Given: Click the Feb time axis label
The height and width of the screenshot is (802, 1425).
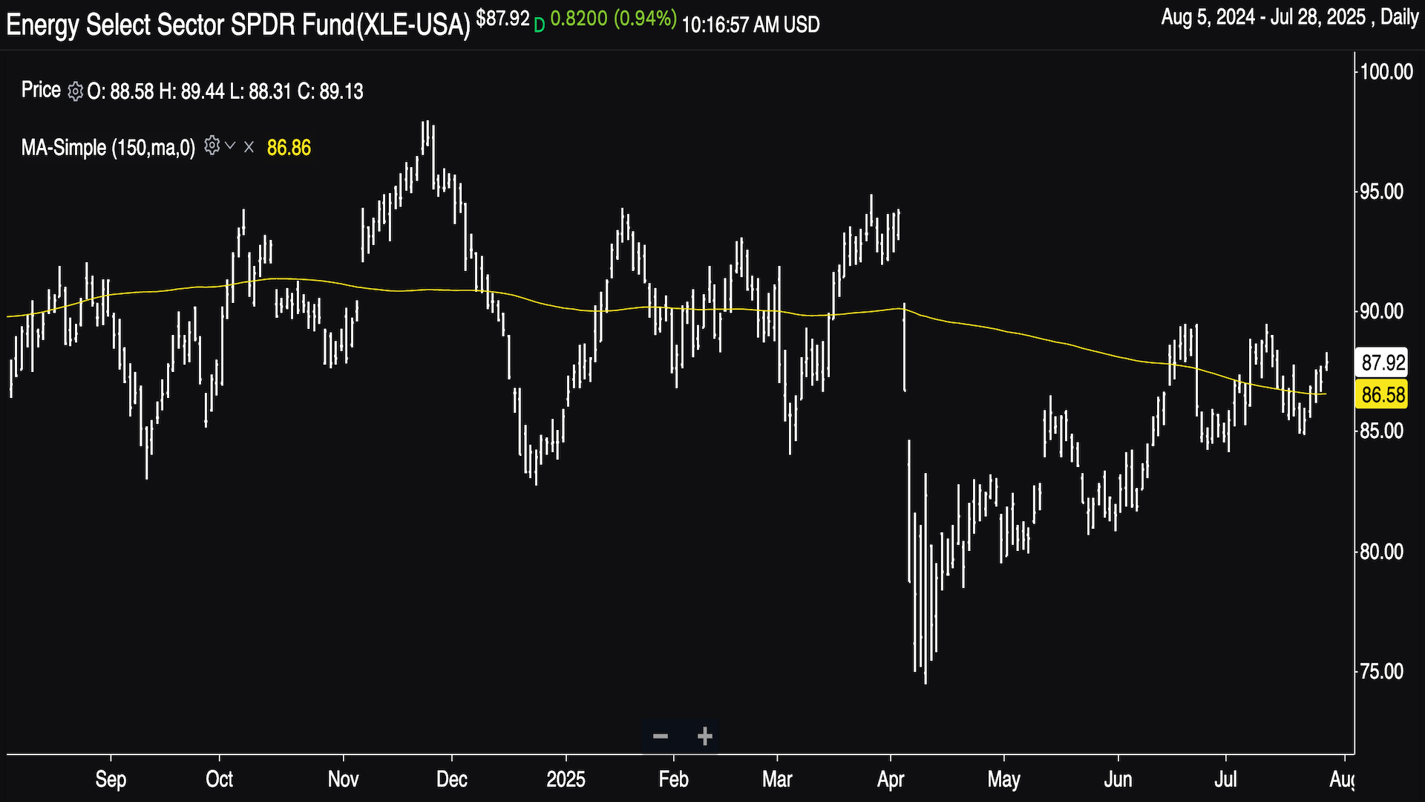Looking at the screenshot, I should pyautogui.click(x=674, y=779).
